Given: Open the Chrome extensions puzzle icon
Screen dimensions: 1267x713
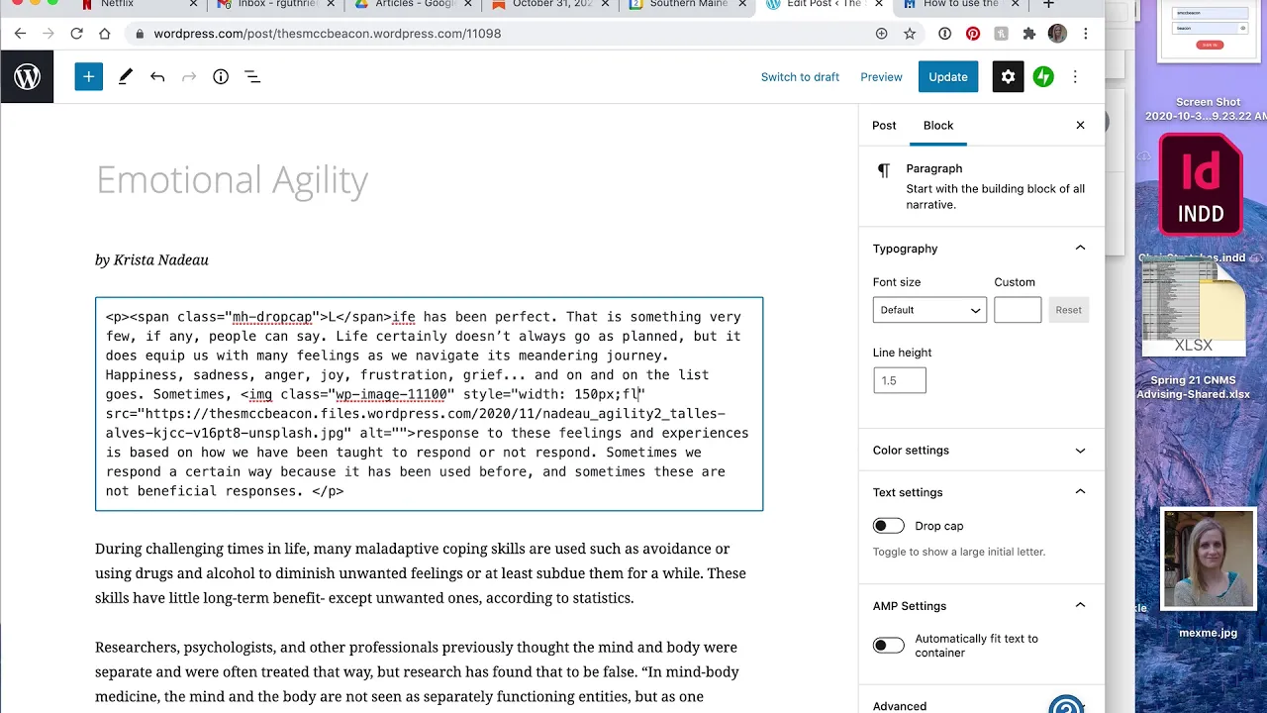Looking at the screenshot, I should tap(1029, 33).
